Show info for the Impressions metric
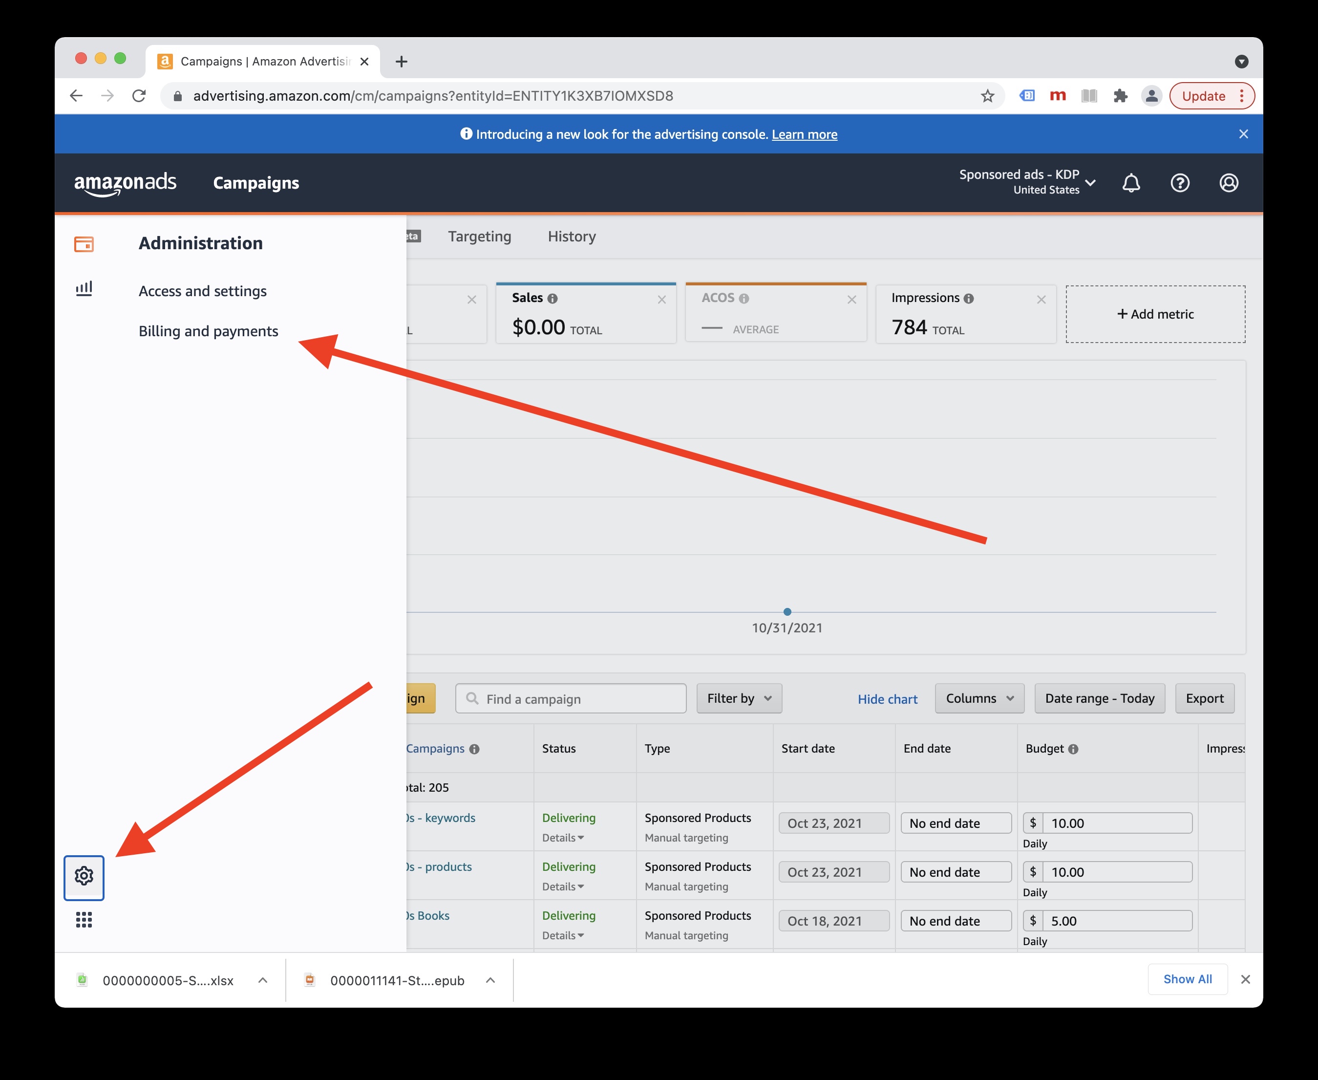This screenshot has width=1318, height=1080. pyautogui.click(x=968, y=299)
